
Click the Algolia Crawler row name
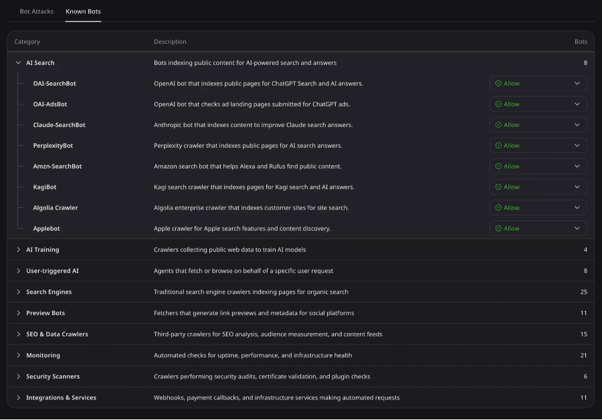56,208
